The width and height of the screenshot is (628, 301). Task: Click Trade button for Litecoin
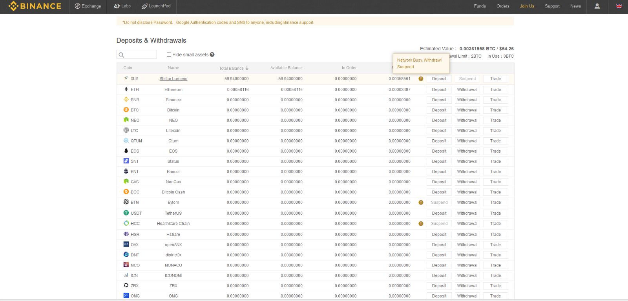tap(495, 131)
